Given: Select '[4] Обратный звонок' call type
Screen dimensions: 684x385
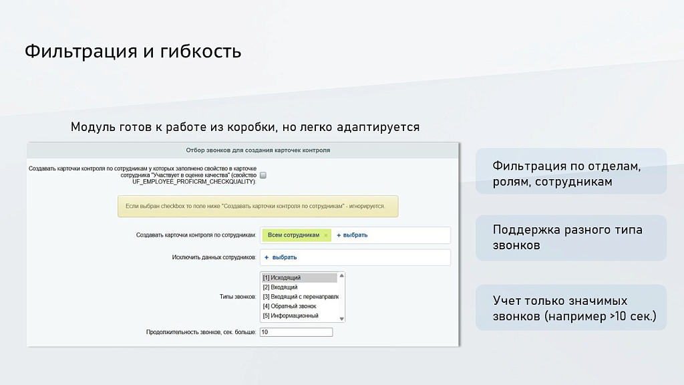Looking at the screenshot, I should (287, 306).
